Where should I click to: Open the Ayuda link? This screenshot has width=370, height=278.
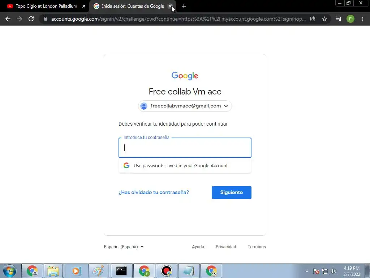point(198,247)
